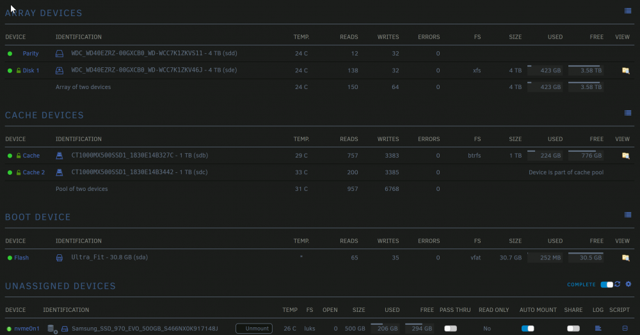The width and height of the screenshot is (640, 335).
Task: Browse the Cache pool with the folder icon
Action: click(x=625, y=156)
